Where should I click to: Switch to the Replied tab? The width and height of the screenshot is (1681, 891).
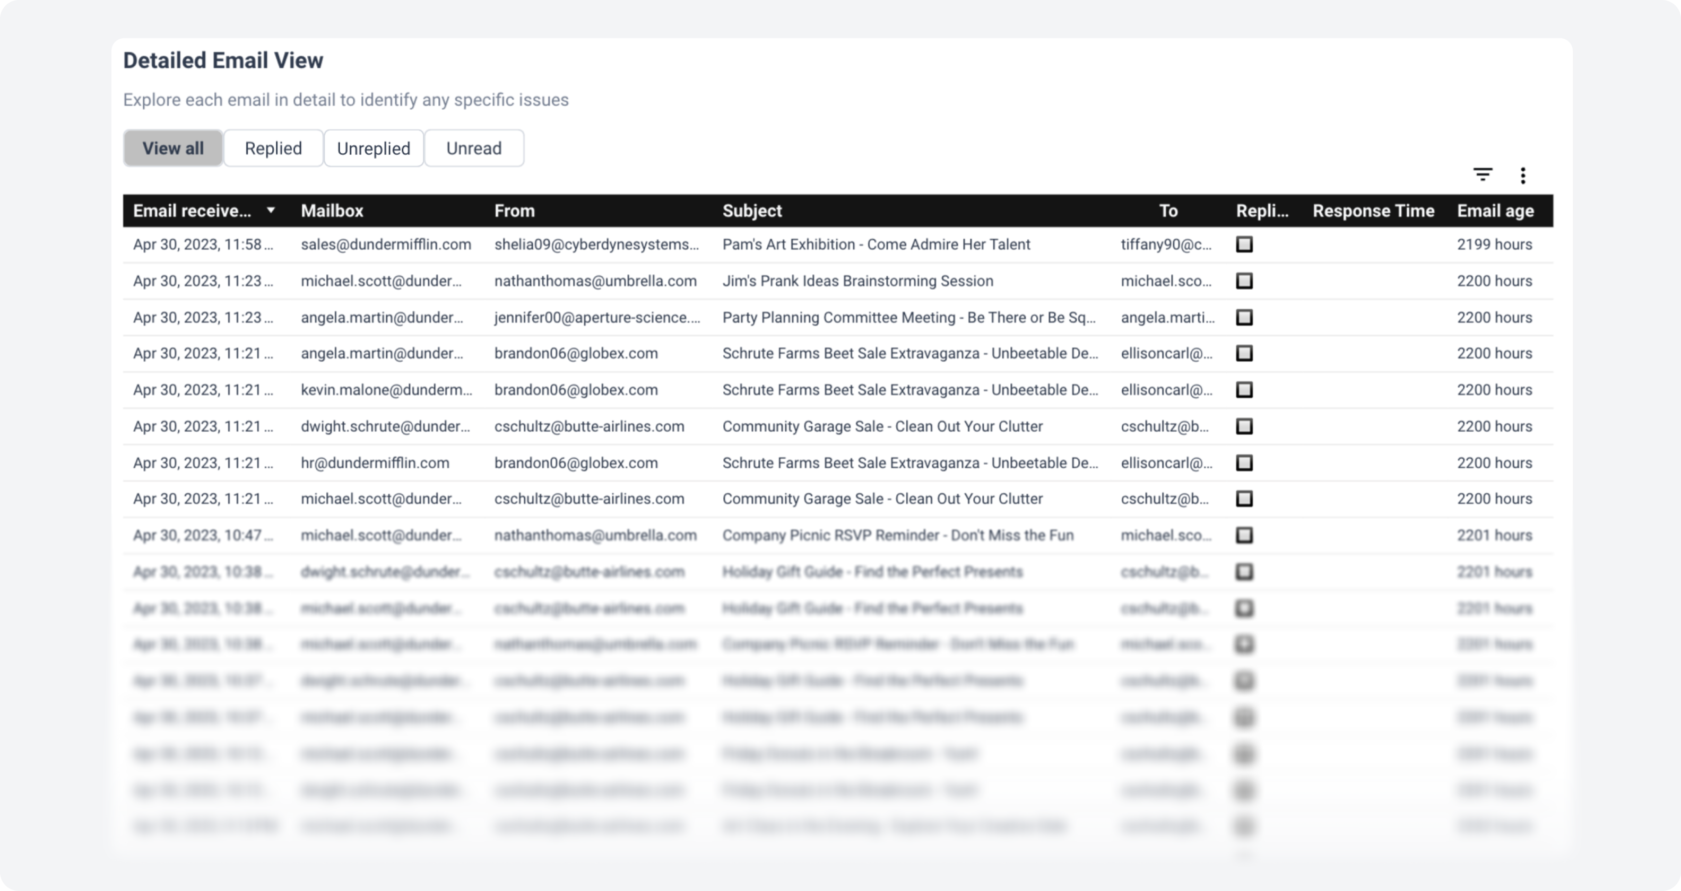pos(273,148)
